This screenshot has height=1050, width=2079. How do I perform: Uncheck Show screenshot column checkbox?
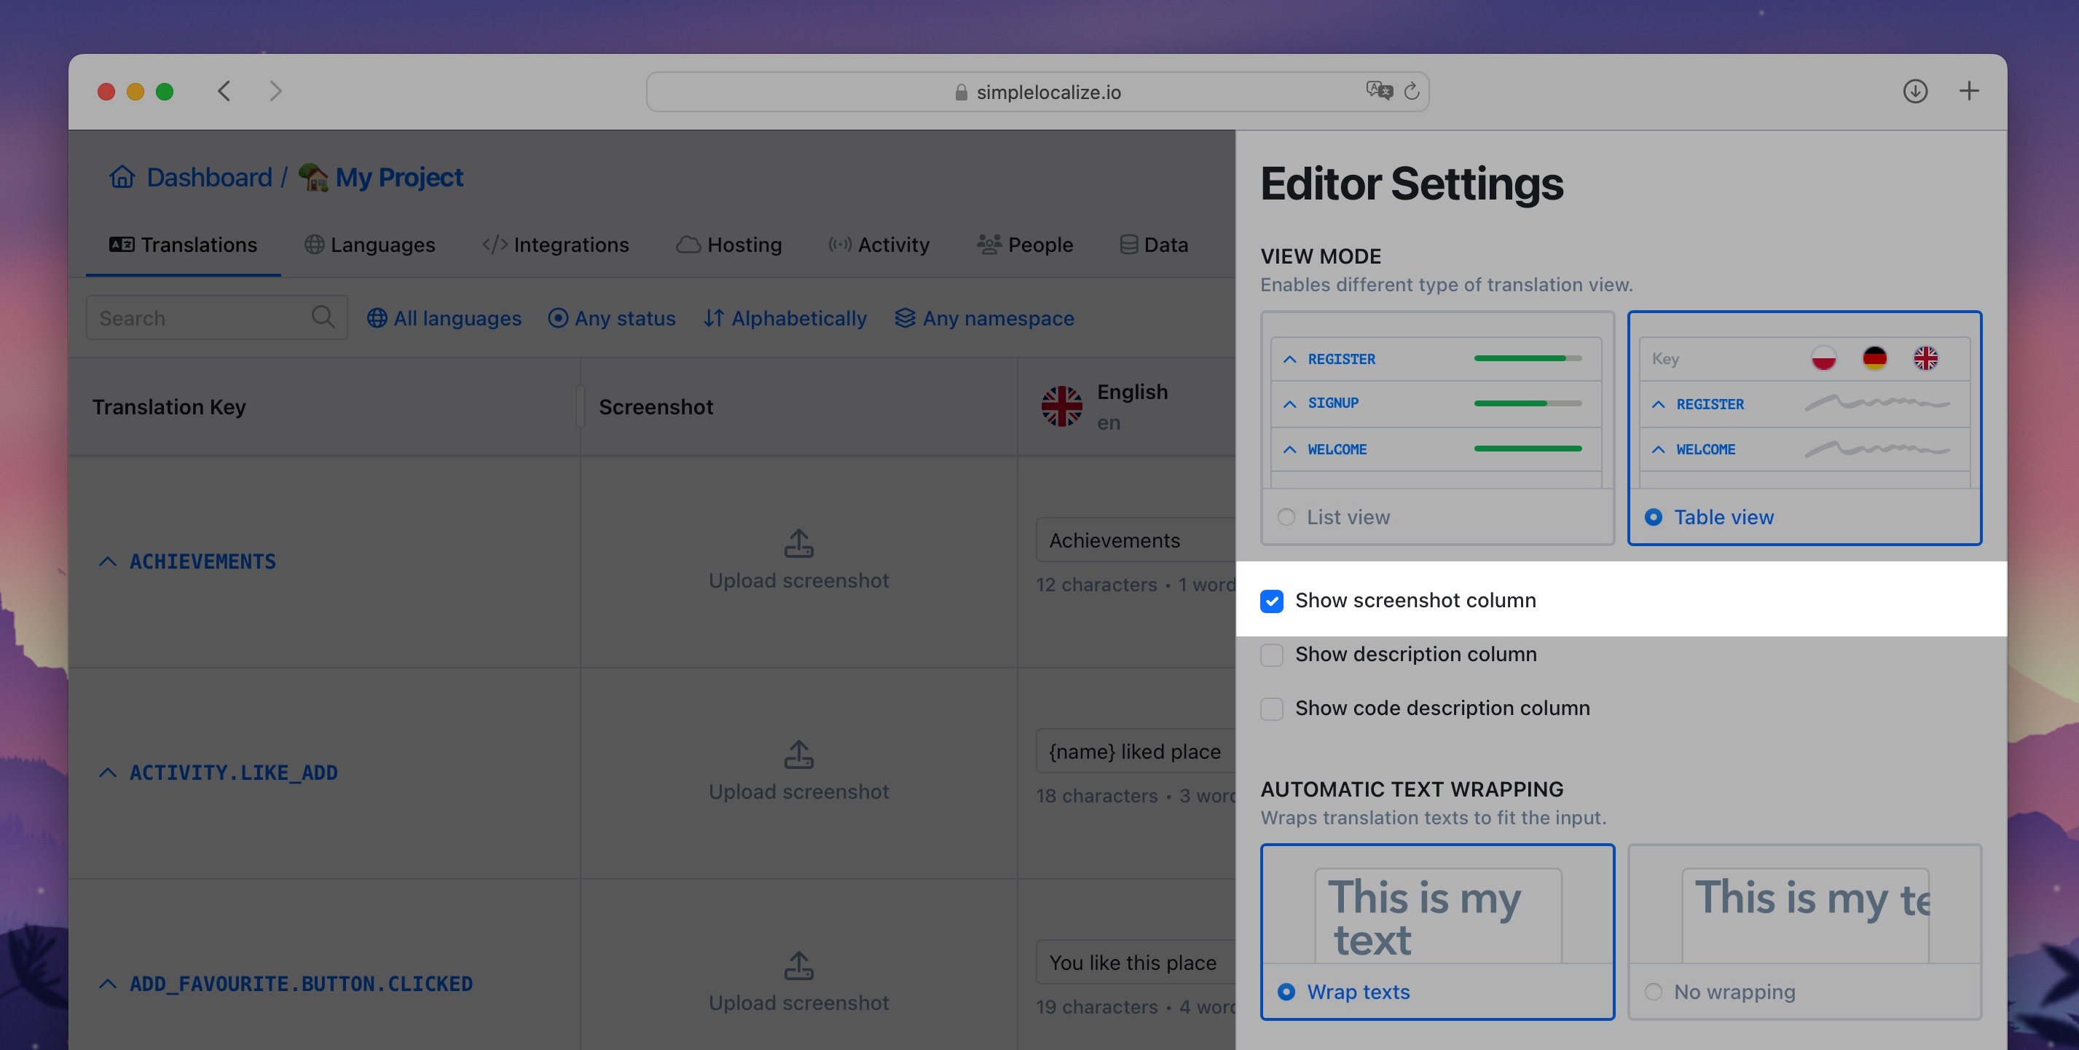pos(1271,601)
